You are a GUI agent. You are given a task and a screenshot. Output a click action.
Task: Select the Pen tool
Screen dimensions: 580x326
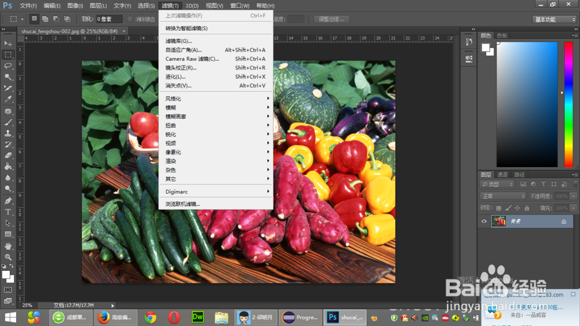pyautogui.click(x=8, y=201)
